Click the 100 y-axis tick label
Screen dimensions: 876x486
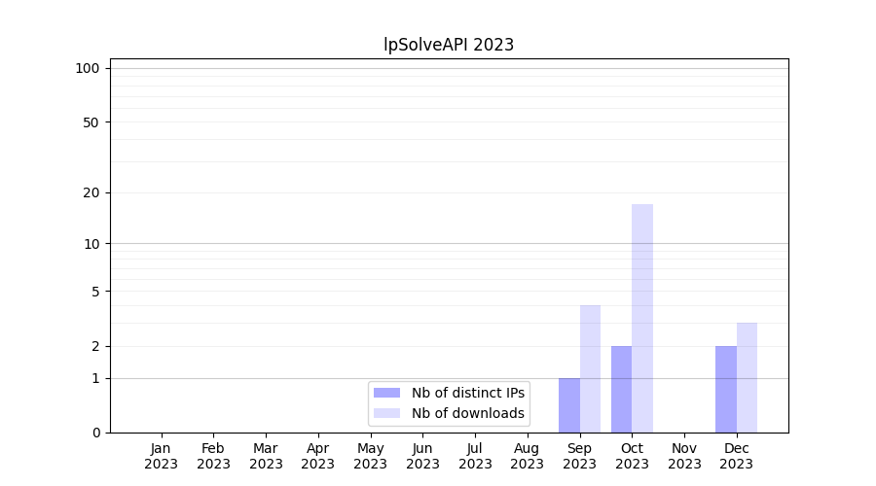click(x=88, y=68)
